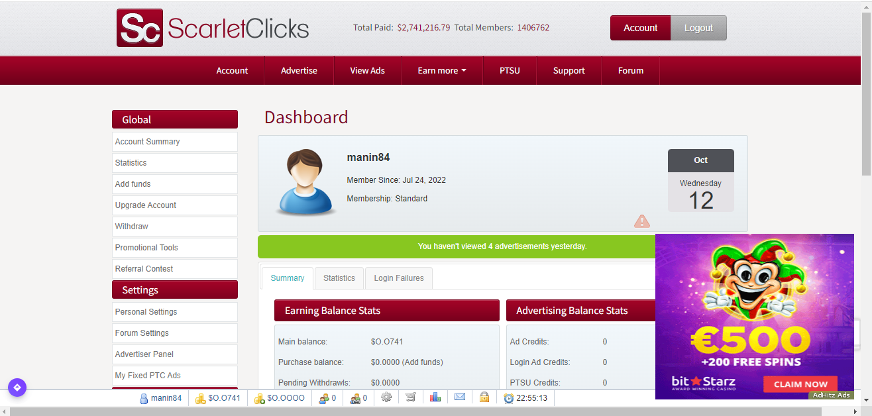Open Account Summary in sidebar
872x416 pixels.
click(175, 142)
